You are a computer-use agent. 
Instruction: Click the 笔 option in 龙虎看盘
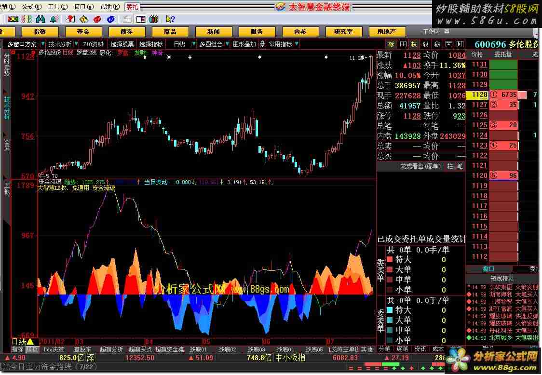(460, 167)
